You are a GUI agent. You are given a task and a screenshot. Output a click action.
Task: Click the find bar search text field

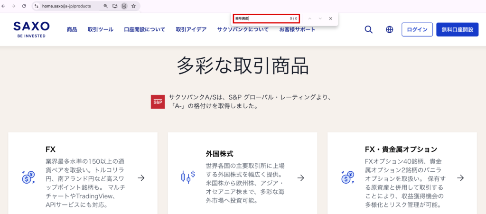(x=267, y=19)
